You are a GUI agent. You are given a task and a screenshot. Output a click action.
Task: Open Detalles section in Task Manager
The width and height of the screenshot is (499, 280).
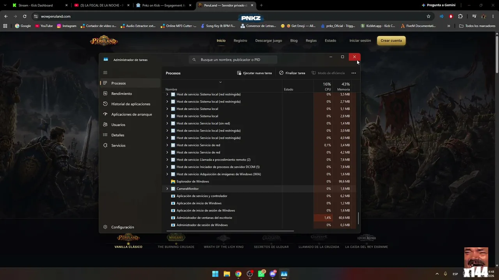point(130,135)
